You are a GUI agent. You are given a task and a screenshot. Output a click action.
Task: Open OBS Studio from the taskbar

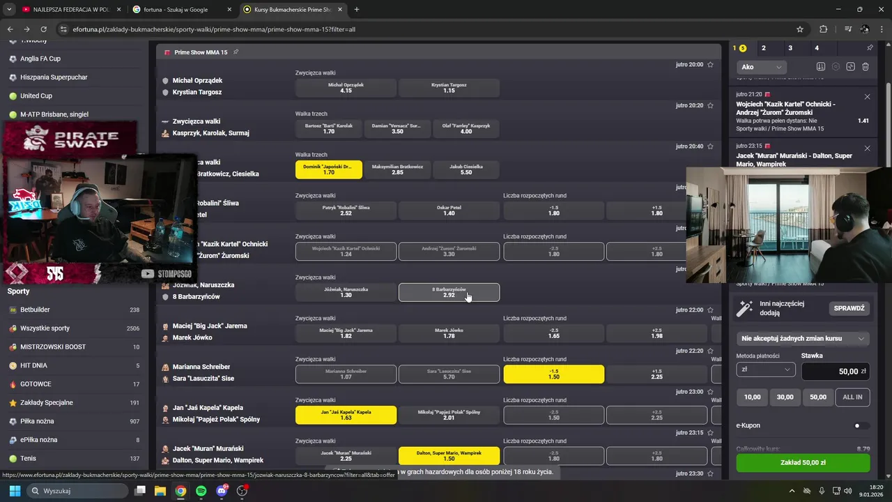click(x=243, y=491)
